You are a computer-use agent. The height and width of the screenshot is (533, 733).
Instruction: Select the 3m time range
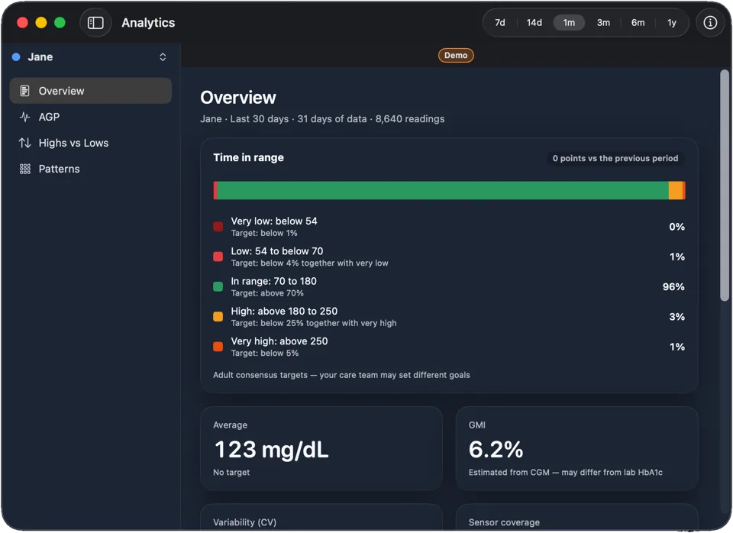(603, 22)
